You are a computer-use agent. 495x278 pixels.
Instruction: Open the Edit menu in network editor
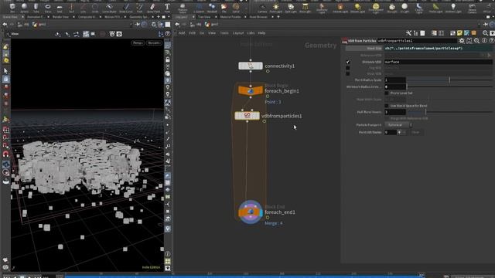[x=193, y=33]
